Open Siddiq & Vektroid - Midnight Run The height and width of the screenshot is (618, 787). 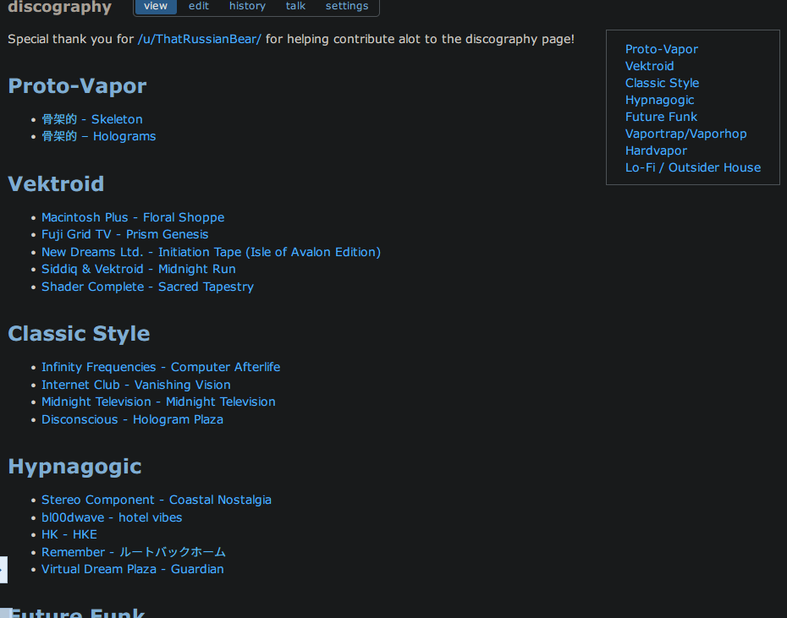tap(139, 270)
